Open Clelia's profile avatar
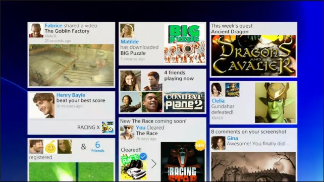The width and height of the screenshot is (324, 182). [x=218, y=90]
